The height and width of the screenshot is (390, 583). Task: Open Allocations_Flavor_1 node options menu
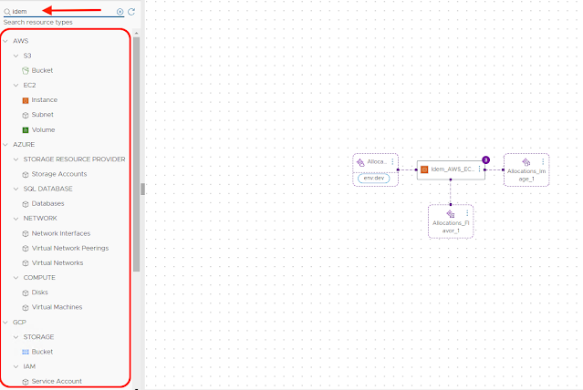click(x=467, y=213)
